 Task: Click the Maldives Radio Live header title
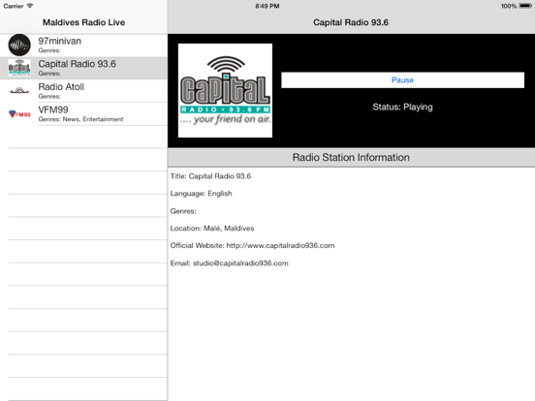pos(83,22)
